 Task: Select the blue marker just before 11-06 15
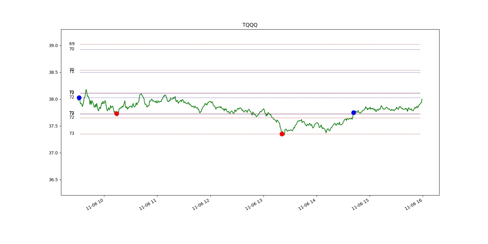pos(353,113)
